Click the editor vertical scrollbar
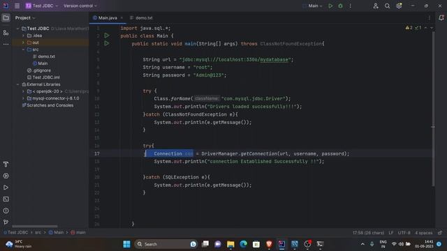The width and height of the screenshot is (447, 251). click(433, 108)
